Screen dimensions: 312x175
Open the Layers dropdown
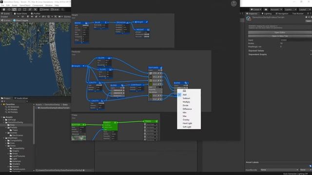291,10
